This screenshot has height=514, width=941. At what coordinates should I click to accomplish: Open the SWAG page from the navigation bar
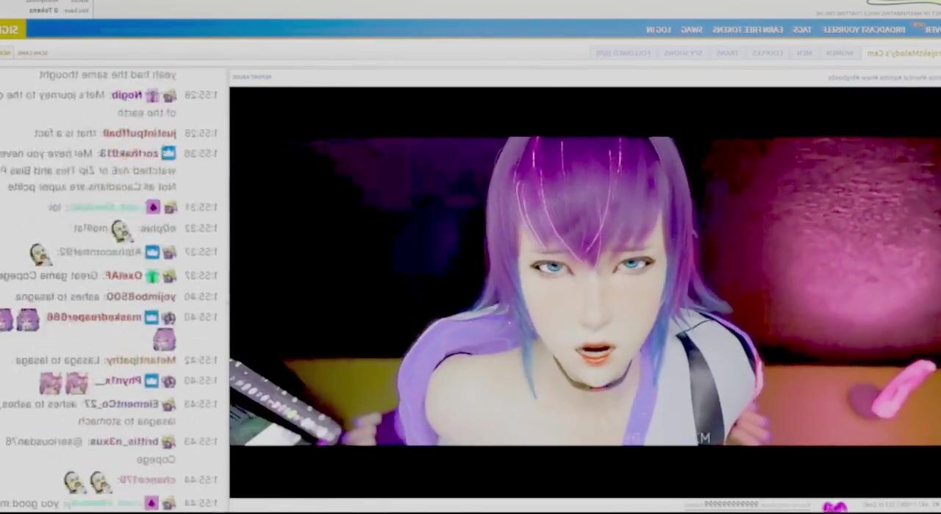(x=691, y=29)
